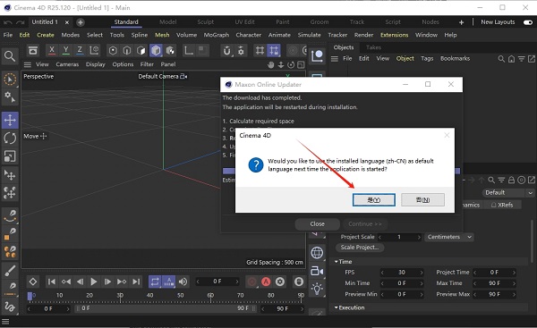This screenshot has height=328, width=537.
Task: Toggle the workplane grid icon
Action: pos(260,51)
